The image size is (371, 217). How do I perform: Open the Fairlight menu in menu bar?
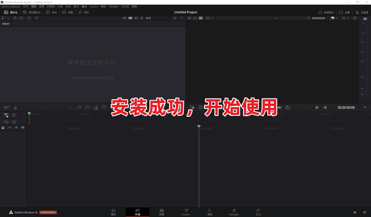(113, 7)
